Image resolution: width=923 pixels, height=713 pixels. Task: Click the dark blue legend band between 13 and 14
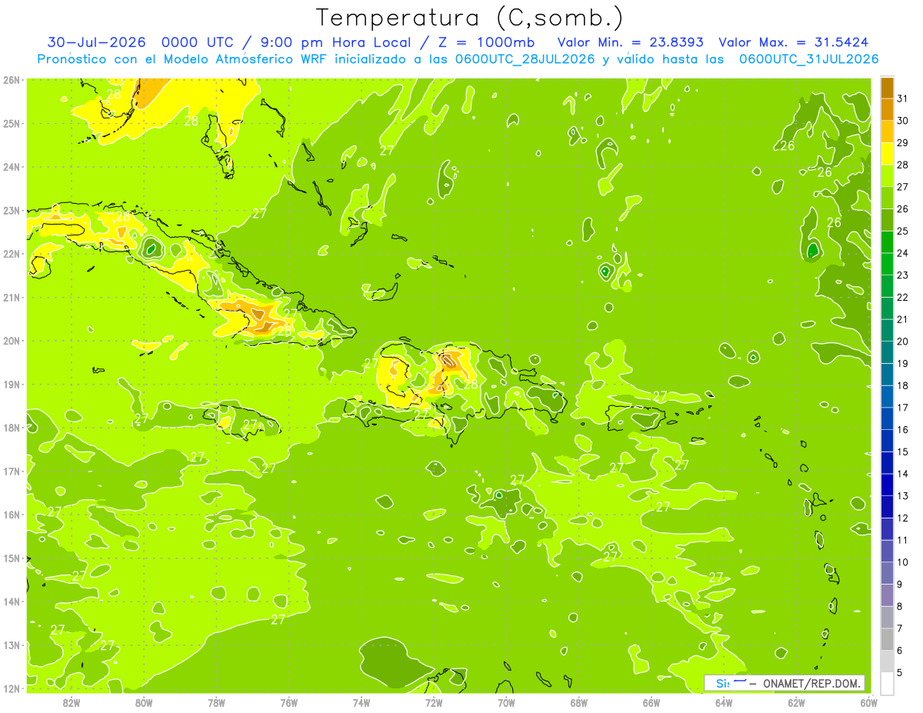887,485
